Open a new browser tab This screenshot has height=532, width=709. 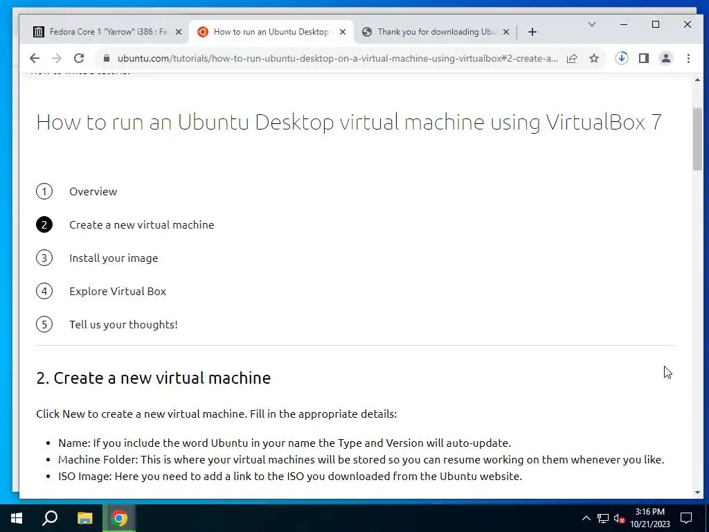(532, 32)
